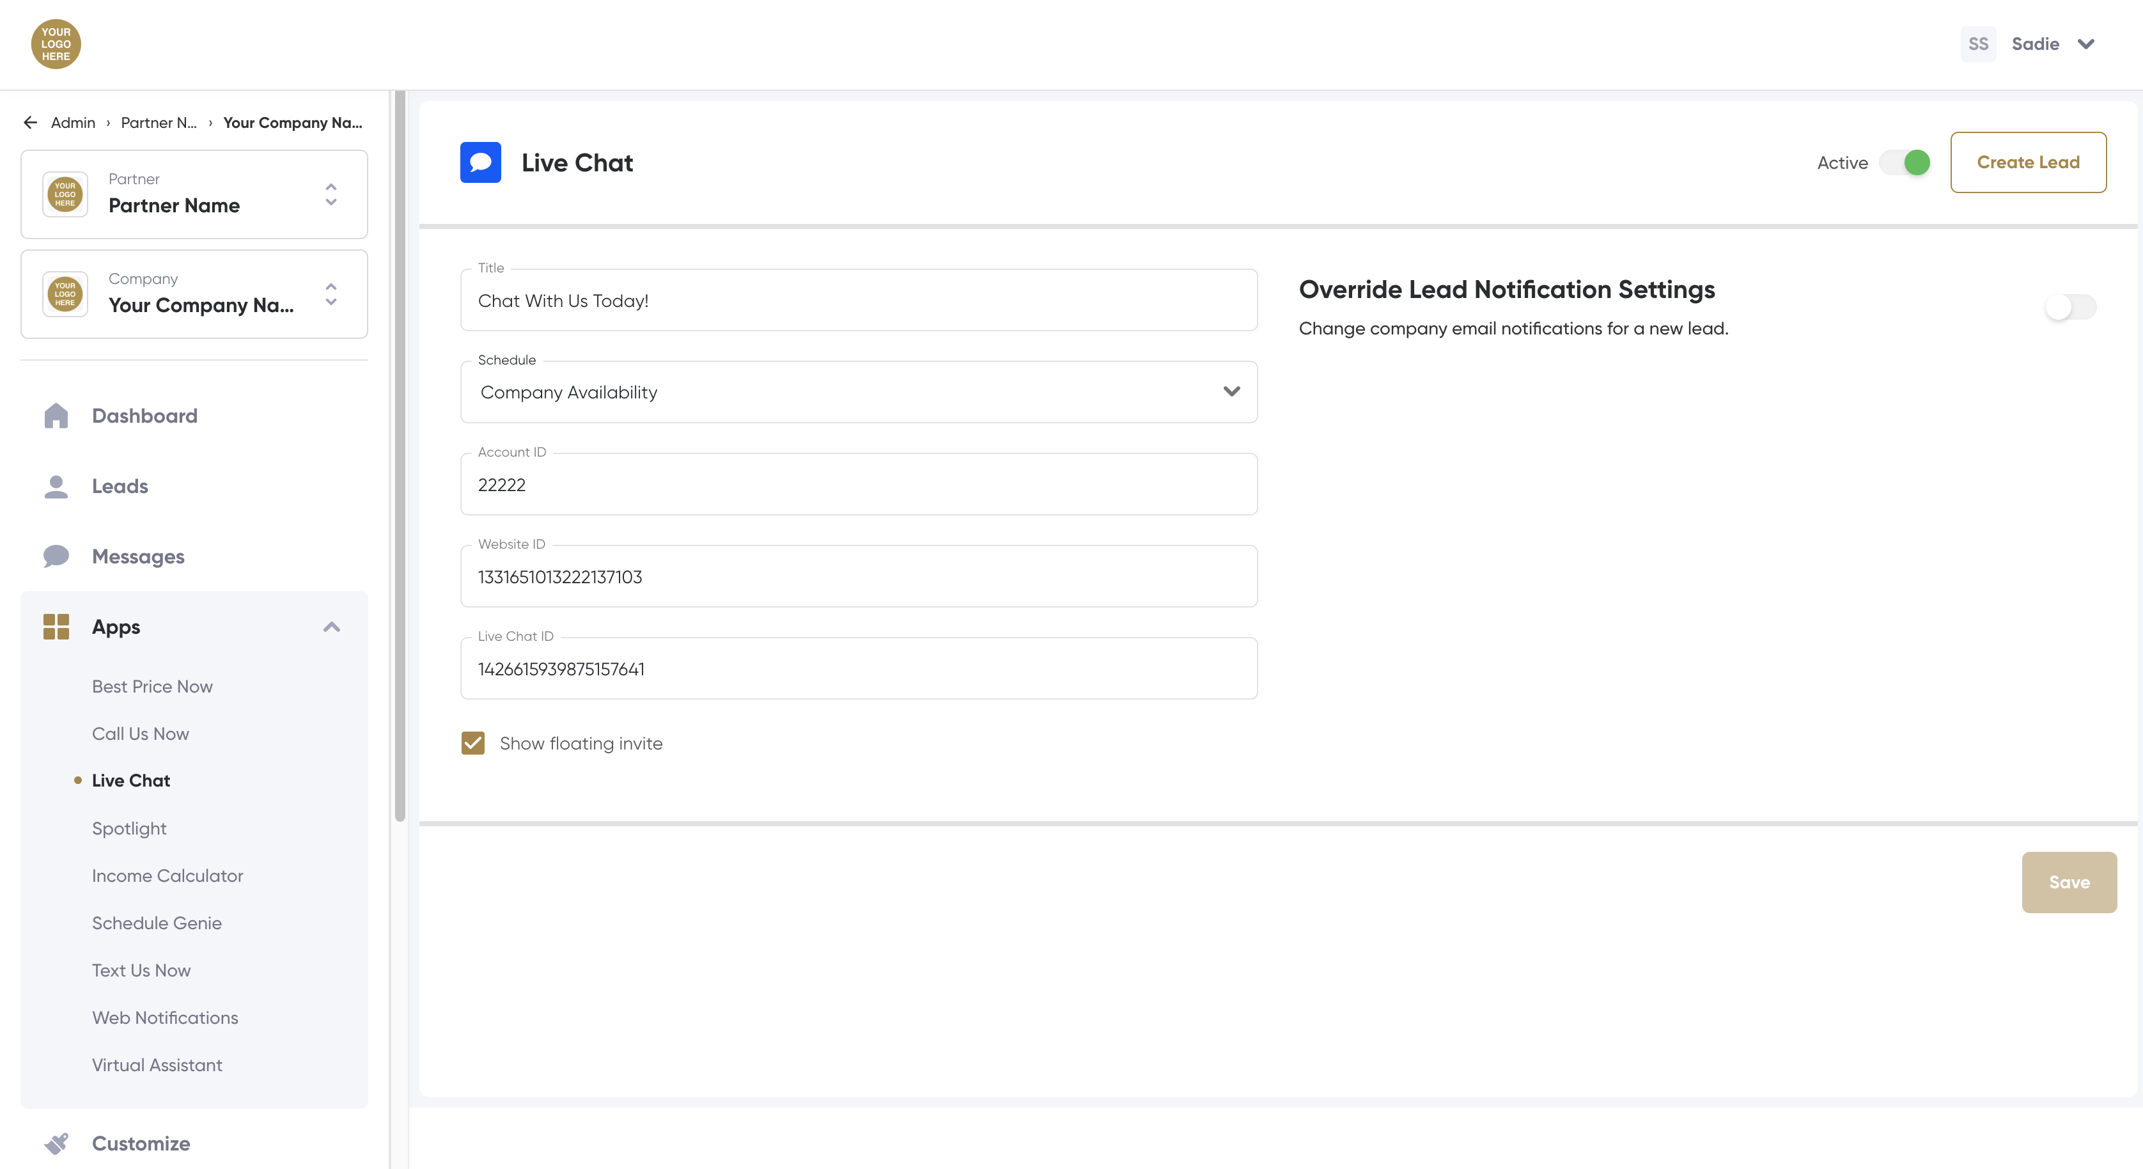Click the Customize paintbrush icon
Screen dimensions: 2143x1169
(56, 1143)
